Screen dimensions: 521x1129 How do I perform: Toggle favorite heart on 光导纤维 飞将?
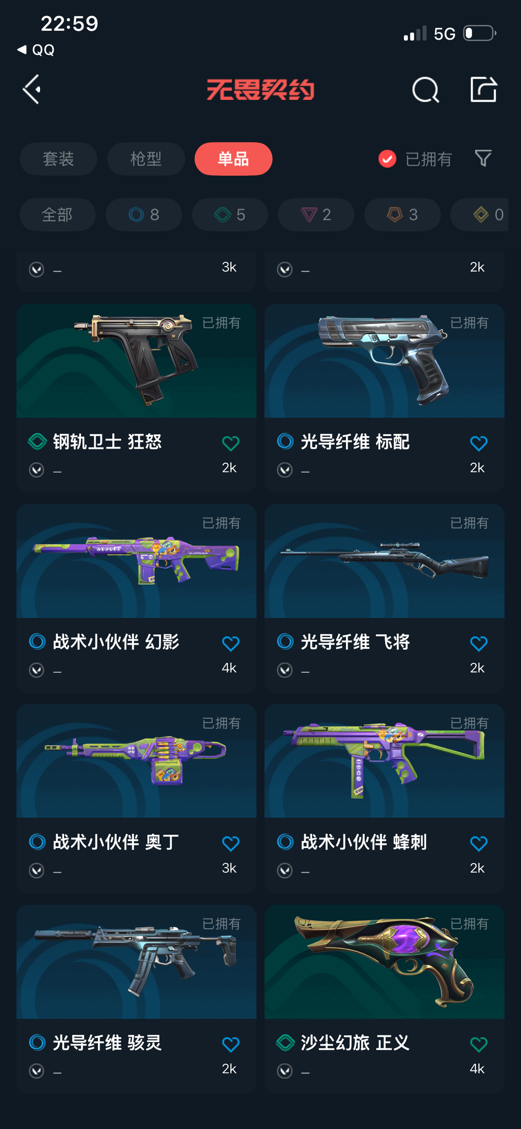tap(479, 643)
